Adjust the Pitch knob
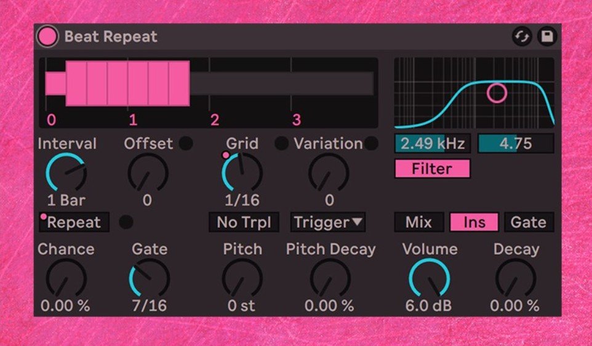The image size is (592, 346). pos(242,278)
